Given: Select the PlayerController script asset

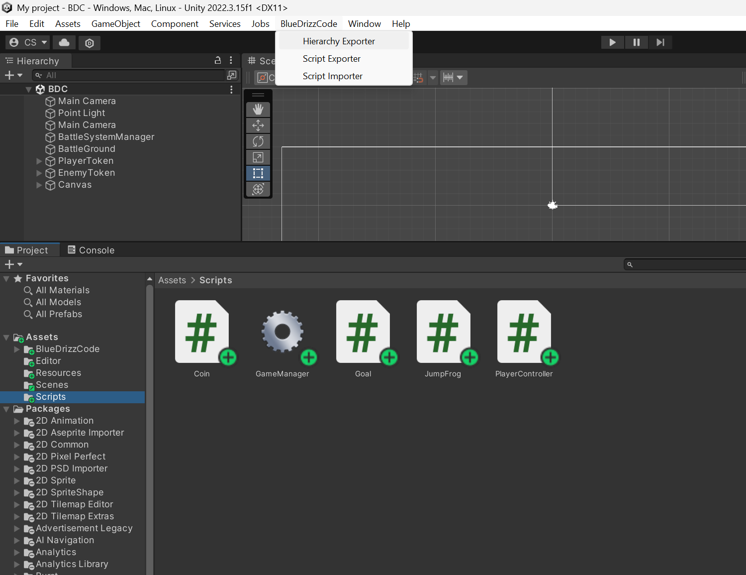Looking at the screenshot, I should [524, 339].
